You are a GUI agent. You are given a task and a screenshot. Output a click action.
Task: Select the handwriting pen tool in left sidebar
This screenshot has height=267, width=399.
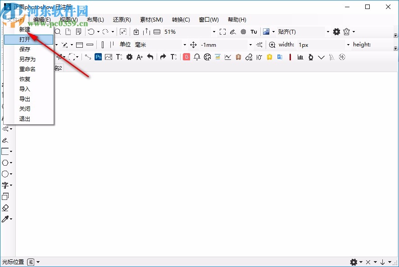pos(5,140)
